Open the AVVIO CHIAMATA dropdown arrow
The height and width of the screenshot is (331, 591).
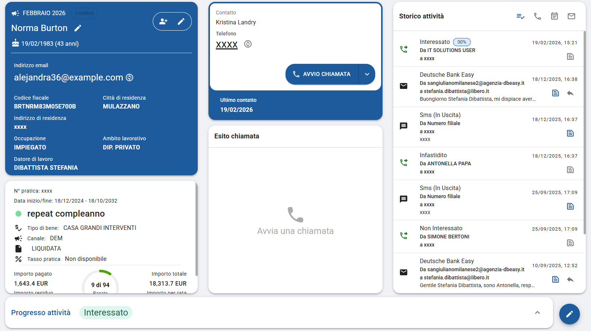coord(367,74)
